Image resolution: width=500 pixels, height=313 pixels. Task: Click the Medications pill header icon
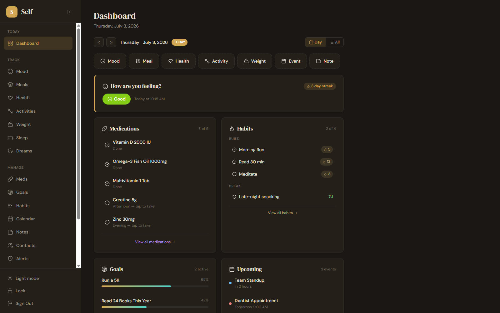(104, 129)
